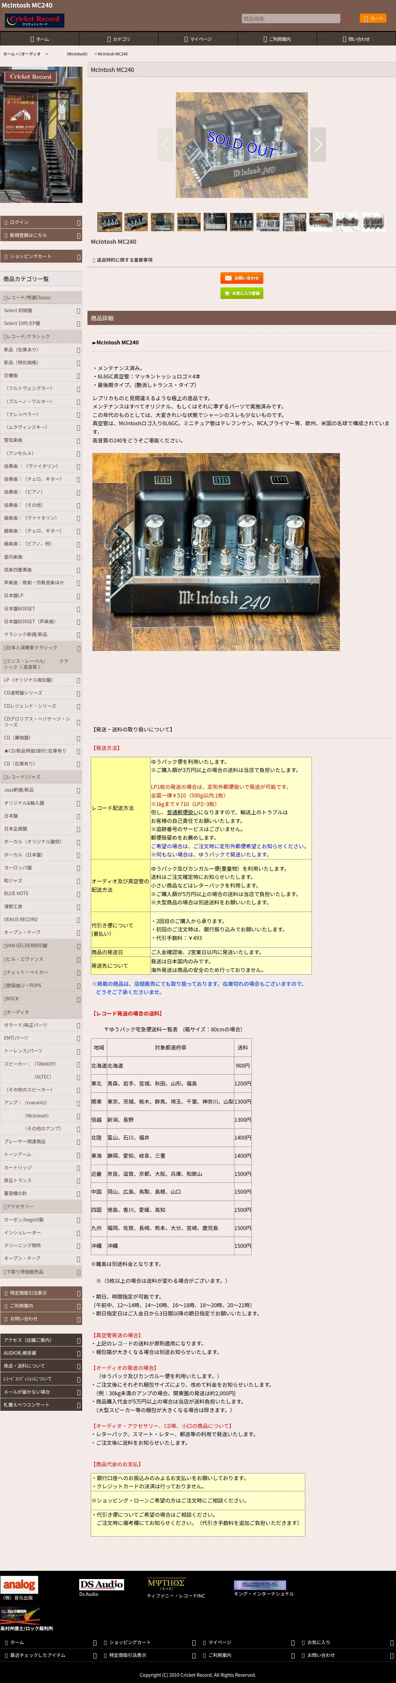Click ログイン in the sidebar
Viewport: 396px width, 1683px height.
pyautogui.click(x=41, y=222)
